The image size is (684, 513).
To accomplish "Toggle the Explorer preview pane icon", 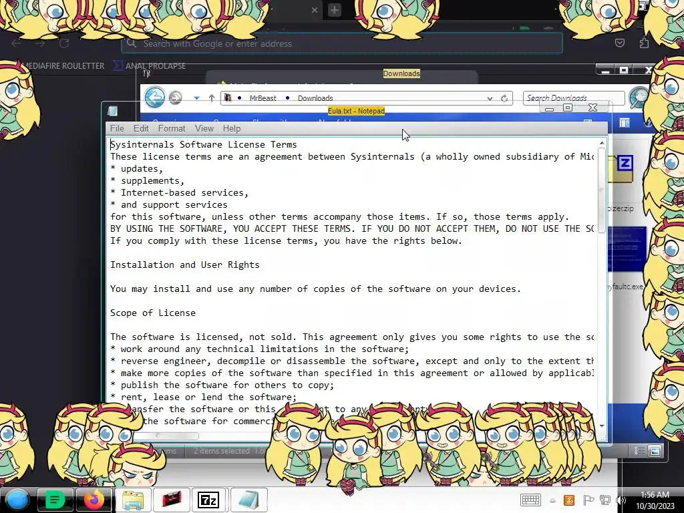I will [625, 123].
